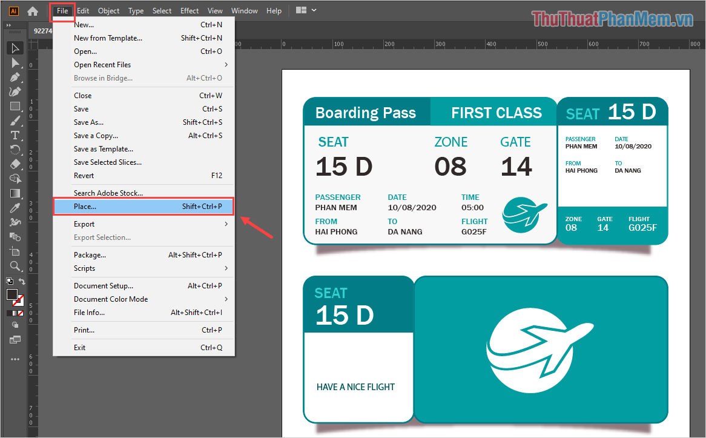Choose the Eraser tool

(x=15, y=164)
